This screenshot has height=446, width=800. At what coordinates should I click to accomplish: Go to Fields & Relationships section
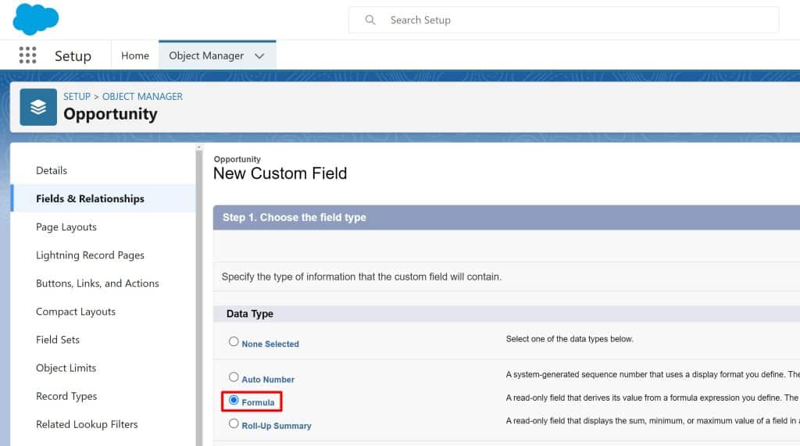(90, 198)
